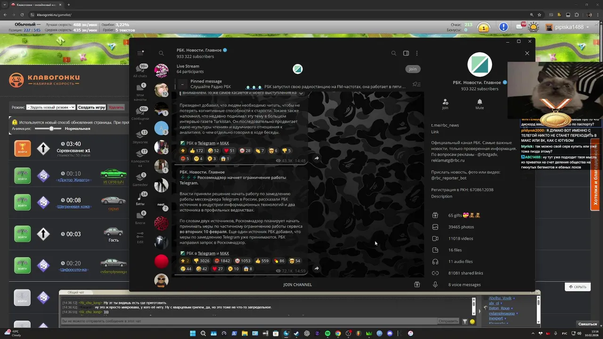Open Windows Start menu on the taskbar
Image resolution: width=603 pixels, height=339 pixels.
point(193,333)
